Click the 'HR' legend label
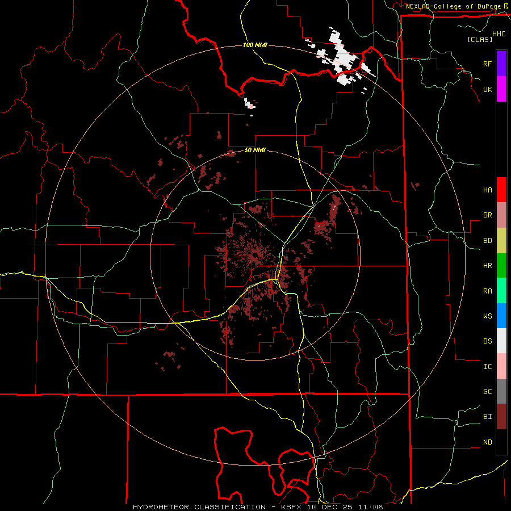This screenshot has height=511, width=511. coord(487,266)
